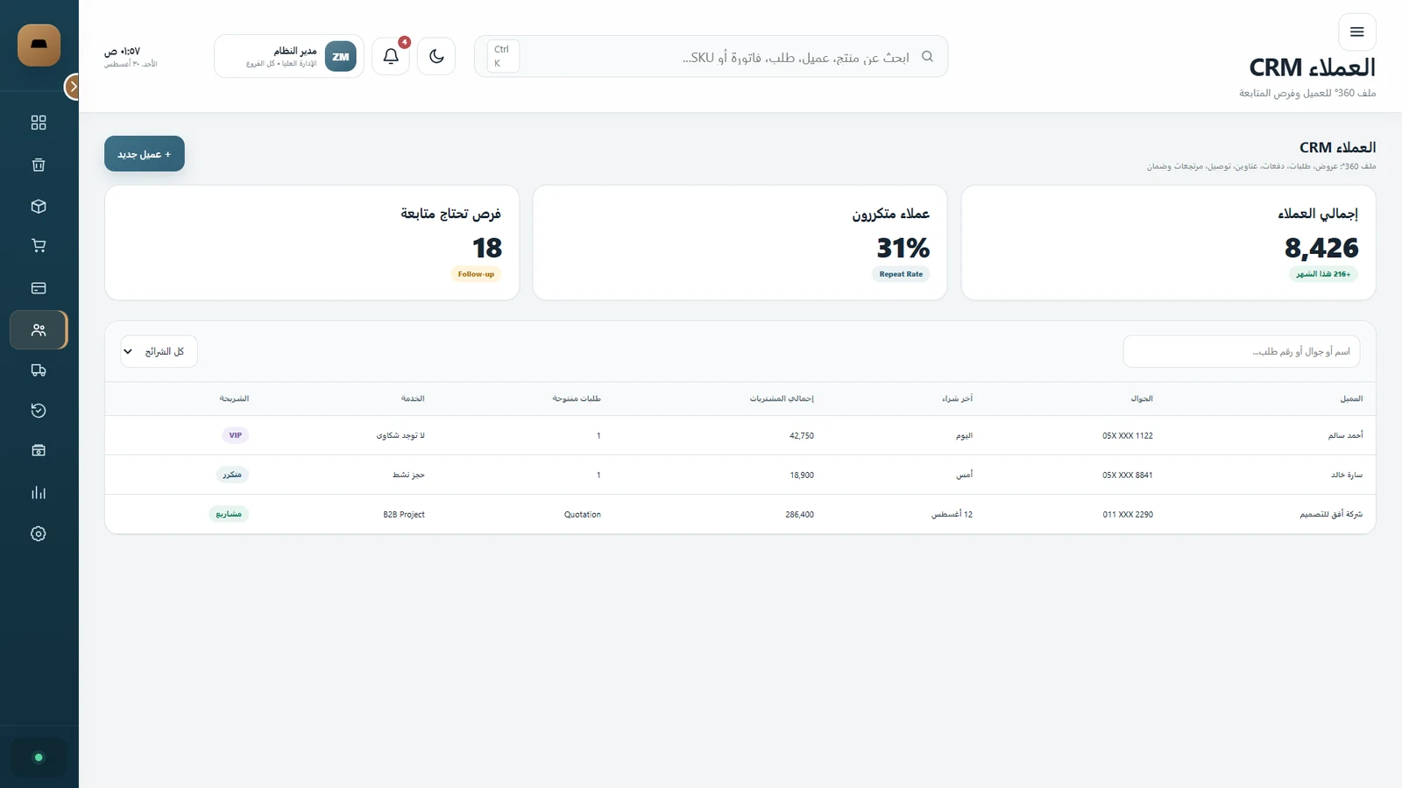Open the كل الشرائح segment dropdown
The width and height of the screenshot is (1402, 788).
coord(159,351)
